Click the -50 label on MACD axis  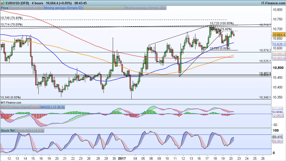coord(275,125)
